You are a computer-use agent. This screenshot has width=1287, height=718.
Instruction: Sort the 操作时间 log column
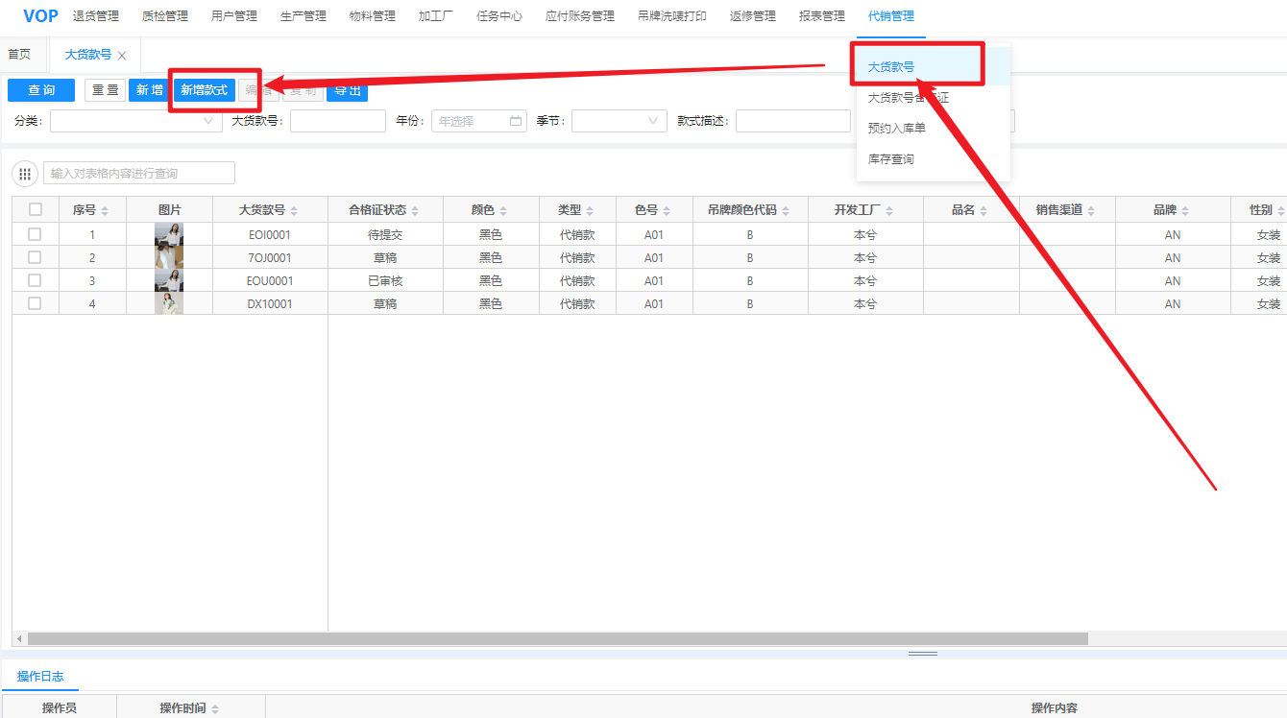click(x=215, y=708)
